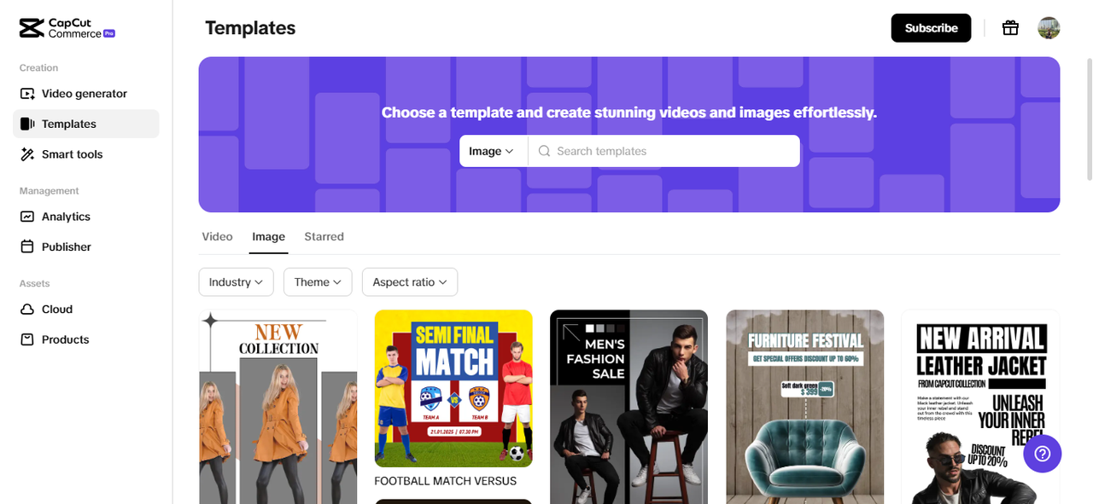Select the Smart tools wand icon
The image size is (1093, 504).
coord(27,154)
